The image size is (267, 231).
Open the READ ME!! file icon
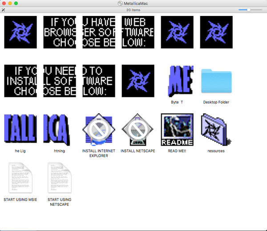tap(177, 130)
